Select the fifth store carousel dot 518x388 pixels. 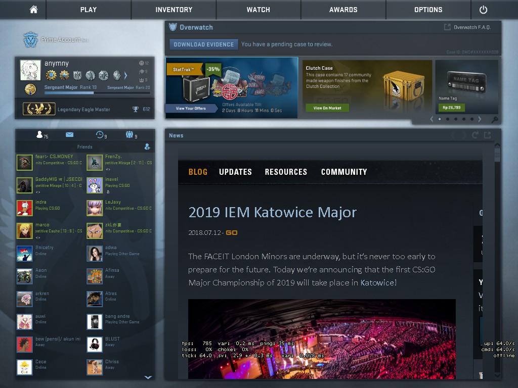472,119
